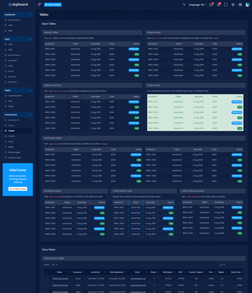Image resolution: width=252 pixels, height=293 pixels.
Task: Click the View Website button
Action: [x=53, y=5]
